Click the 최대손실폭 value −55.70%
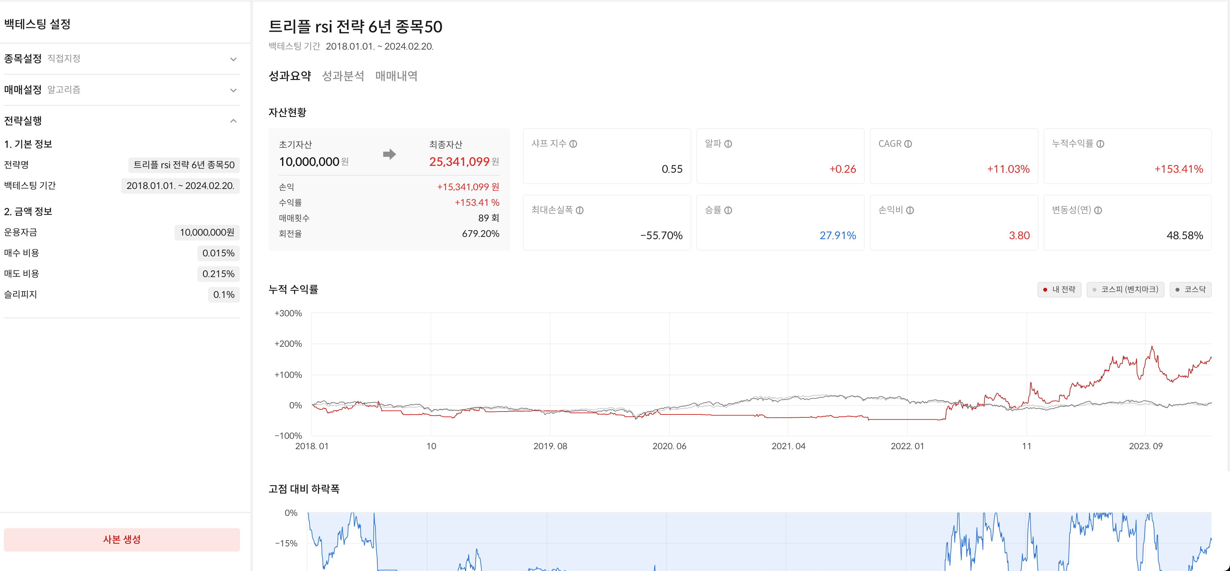 tap(661, 235)
